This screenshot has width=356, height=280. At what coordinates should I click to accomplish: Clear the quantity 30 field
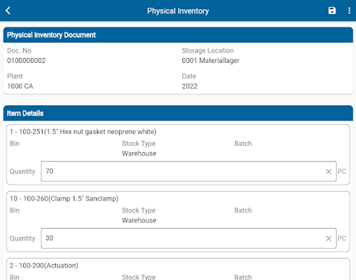329,238
